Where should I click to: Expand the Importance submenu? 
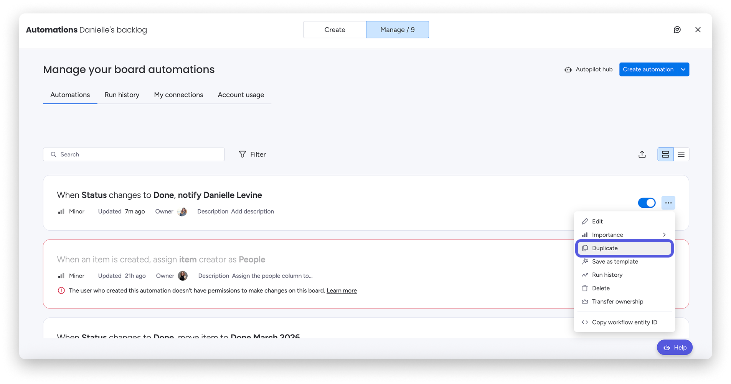tap(624, 235)
